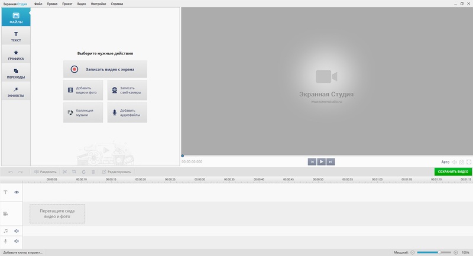Image resolution: width=473 pixels, height=256 pixels.
Task: Open the Авто preview size dropdown
Action: coord(445,161)
